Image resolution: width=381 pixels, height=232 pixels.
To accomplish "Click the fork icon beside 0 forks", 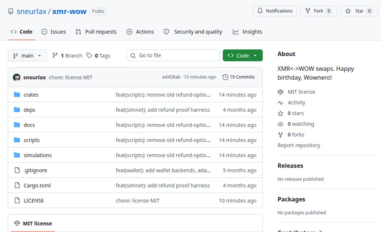I will (x=280, y=135).
